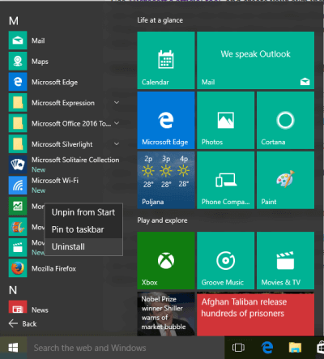Open Microsoft Expression folder icon

[x=18, y=103]
